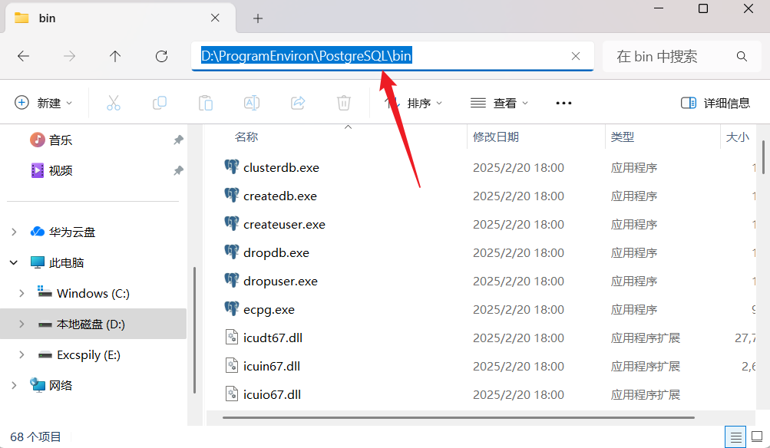
Task: Sort by the 修改日期 column header
Action: (495, 137)
